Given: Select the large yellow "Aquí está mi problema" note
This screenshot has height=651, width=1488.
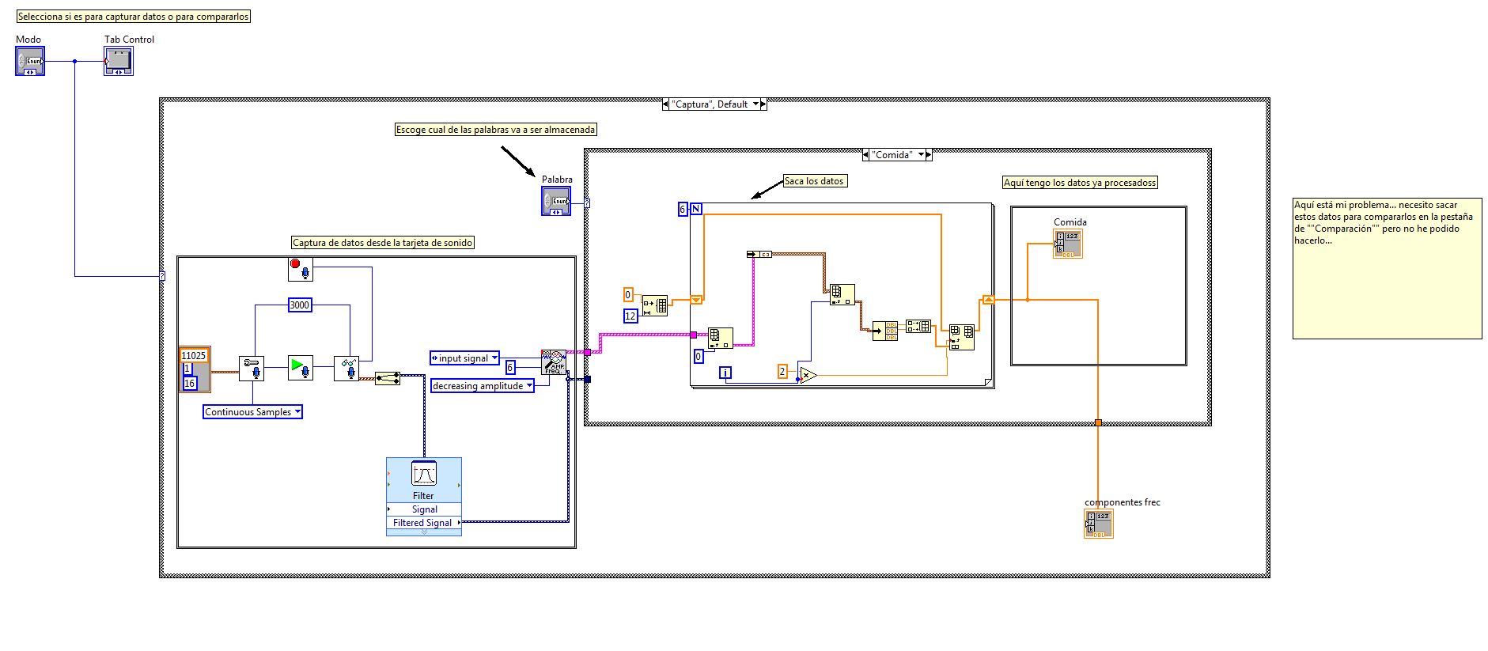Looking at the screenshot, I should coord(1388,268).
